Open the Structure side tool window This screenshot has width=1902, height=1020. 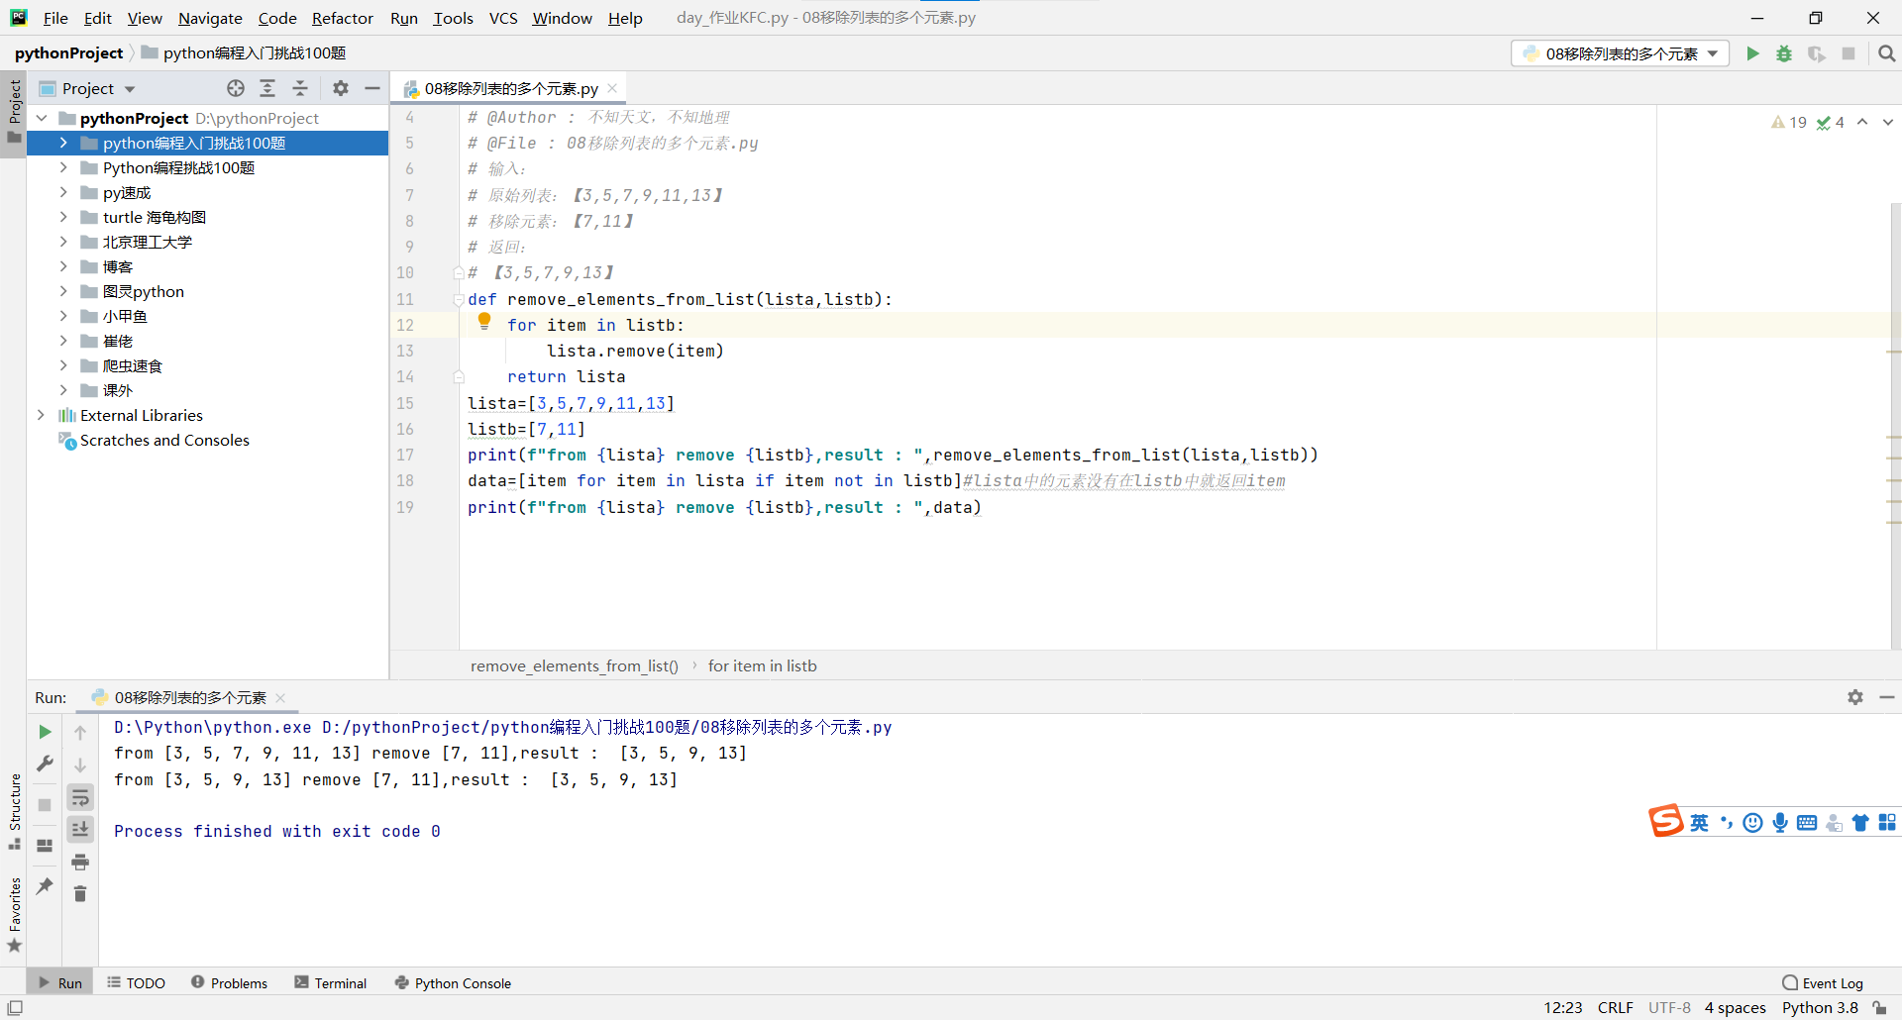pos(14,811)
